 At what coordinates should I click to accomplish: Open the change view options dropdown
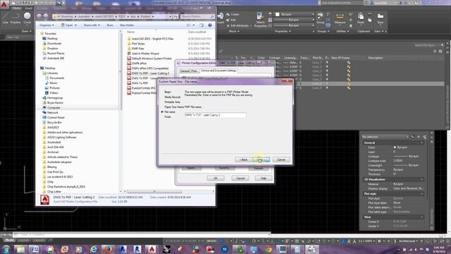pyautogui.click(x=194, y=25)
